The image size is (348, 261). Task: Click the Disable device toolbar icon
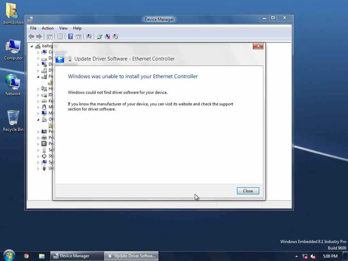[x=115, y=37]
